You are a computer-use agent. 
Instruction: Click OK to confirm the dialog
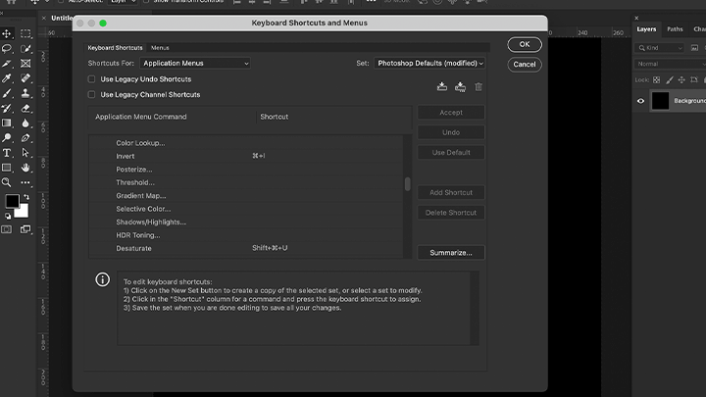click(x=525, y=44)
